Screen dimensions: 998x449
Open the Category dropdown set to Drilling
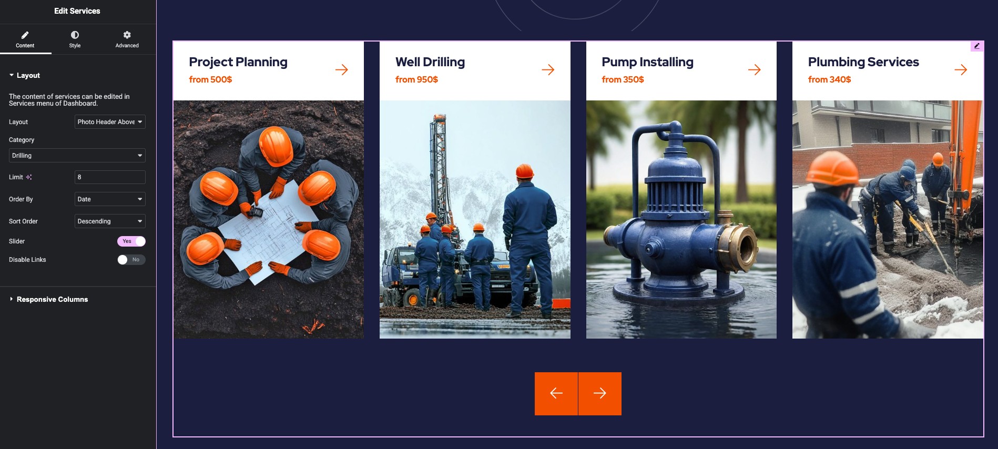(77, 156)
